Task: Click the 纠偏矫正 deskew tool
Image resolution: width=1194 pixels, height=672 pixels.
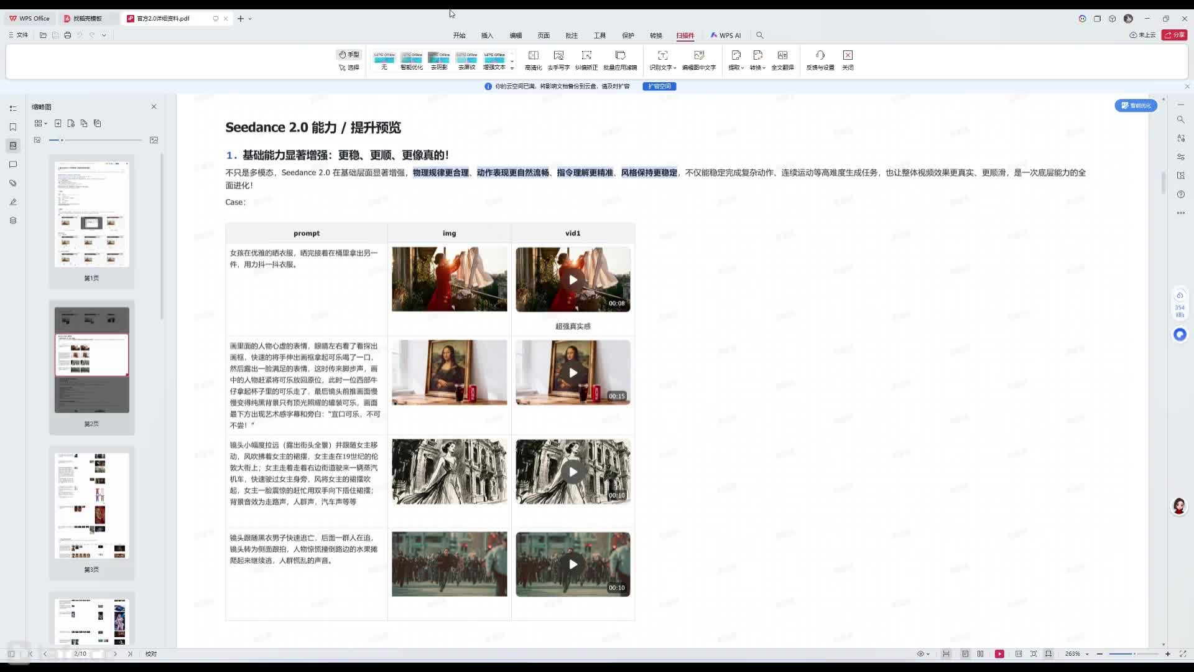Action: [586, 60]
